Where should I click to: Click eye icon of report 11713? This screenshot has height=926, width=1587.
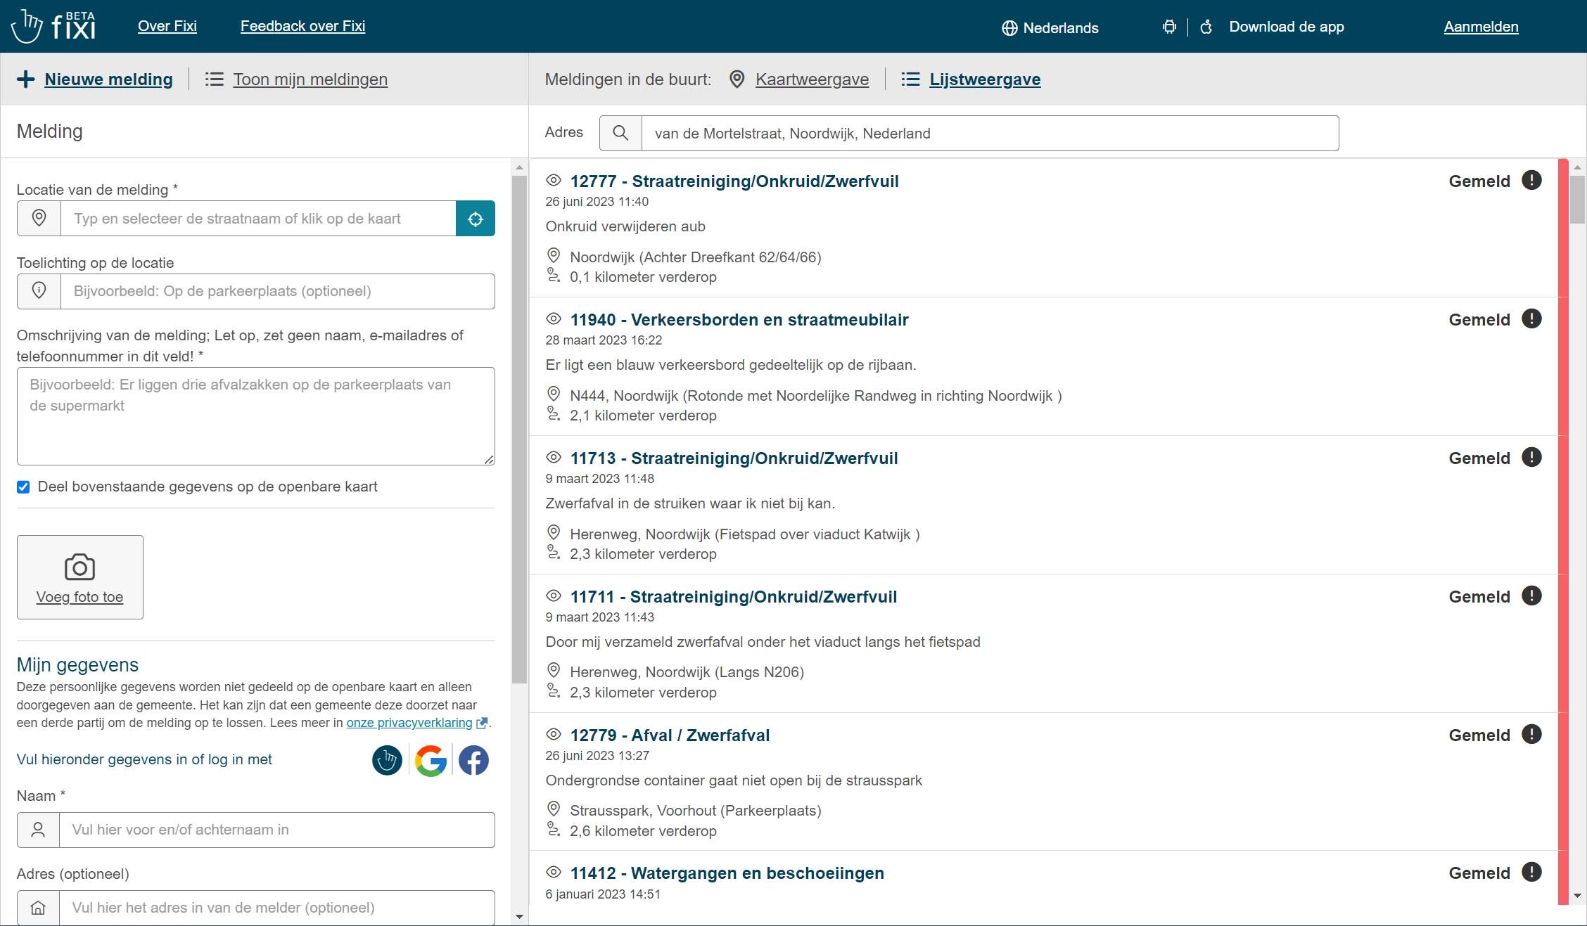(x=554, y=457)
